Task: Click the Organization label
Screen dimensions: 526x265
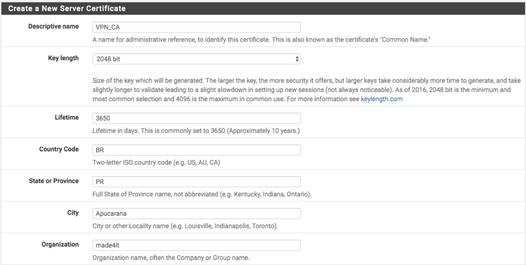Action: click(60, 244)
